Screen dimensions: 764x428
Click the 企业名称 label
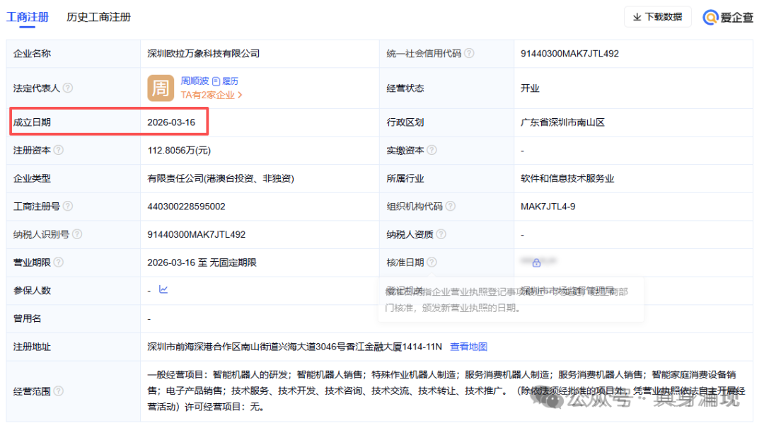[32, 54]
